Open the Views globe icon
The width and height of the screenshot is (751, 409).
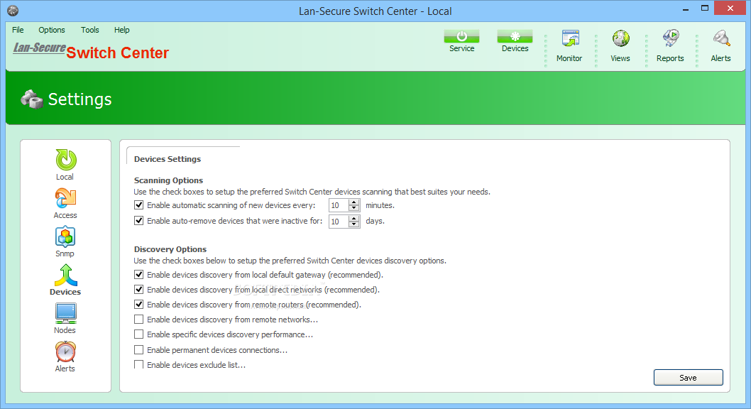click(x=620, y=38)
